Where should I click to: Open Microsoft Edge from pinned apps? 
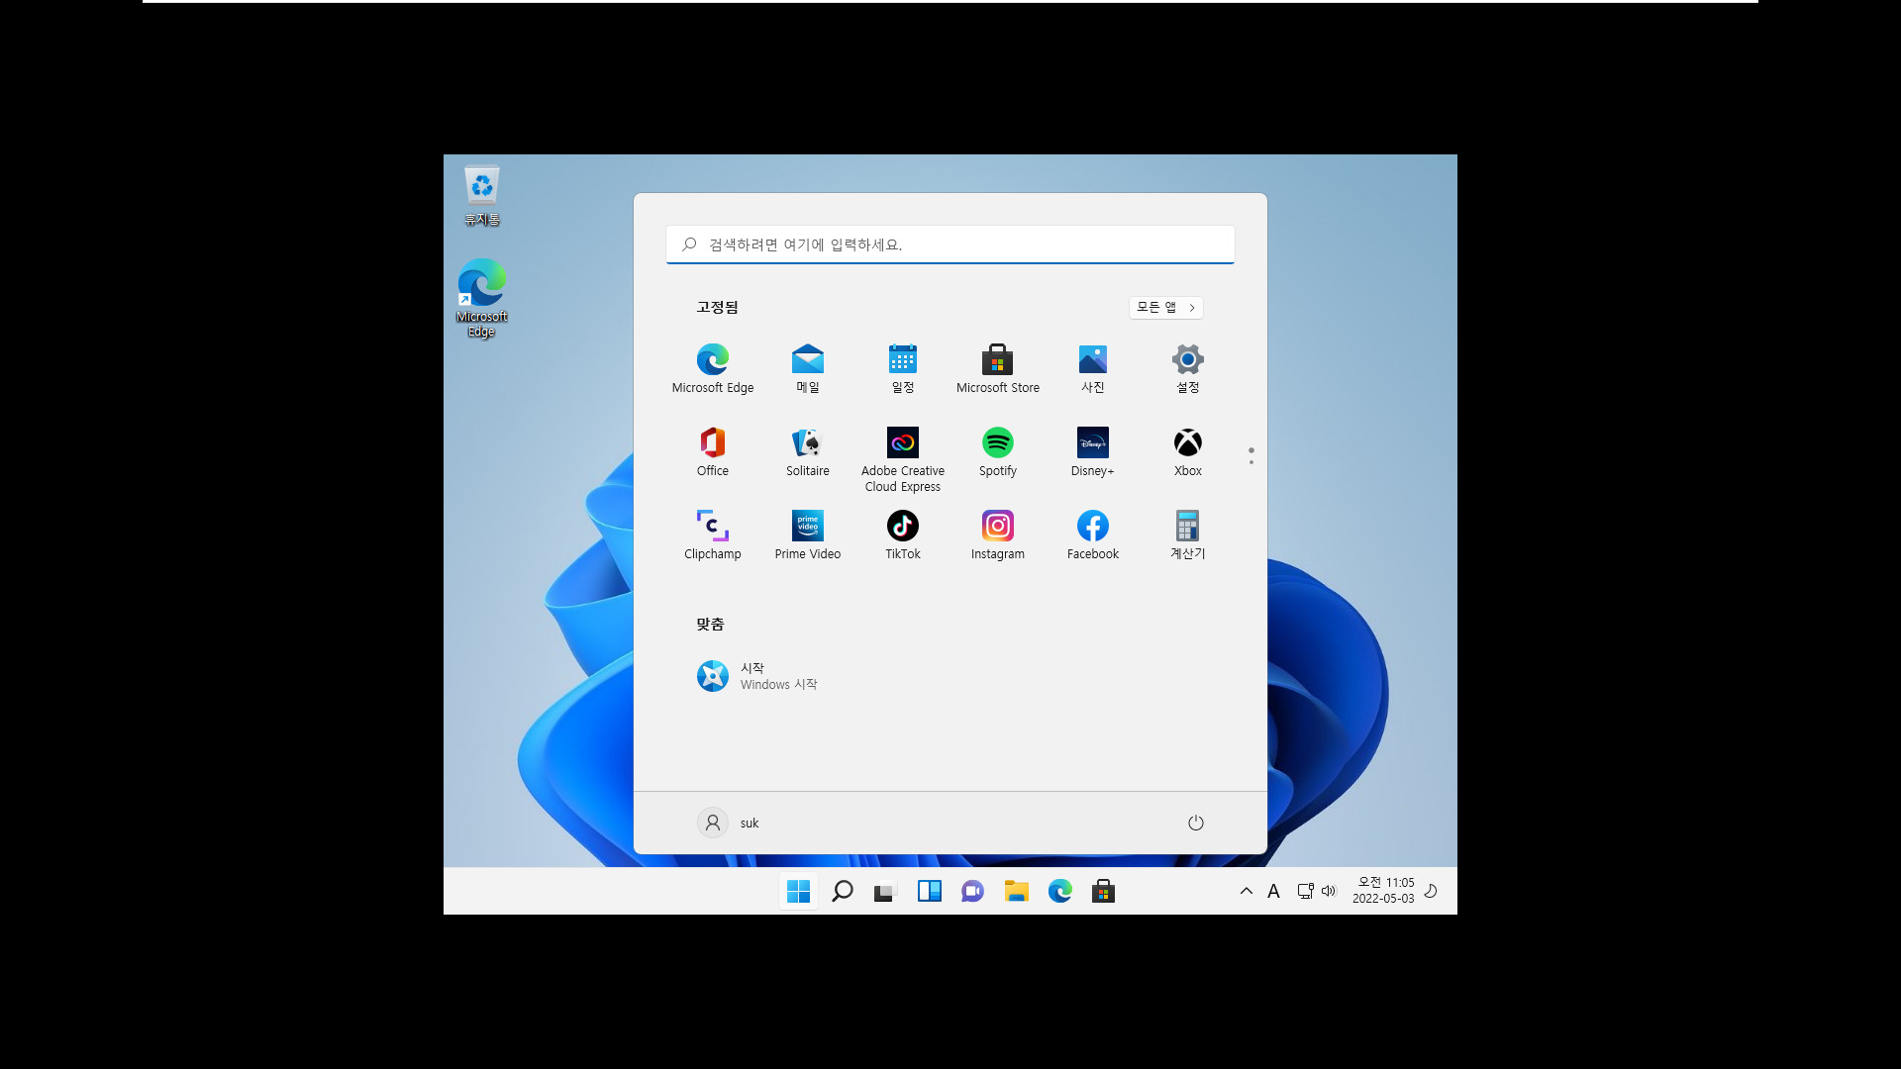(713, 368)
